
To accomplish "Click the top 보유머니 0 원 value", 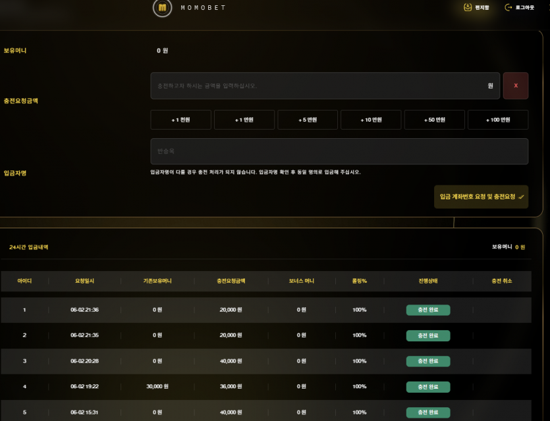I will coord(162,51).
